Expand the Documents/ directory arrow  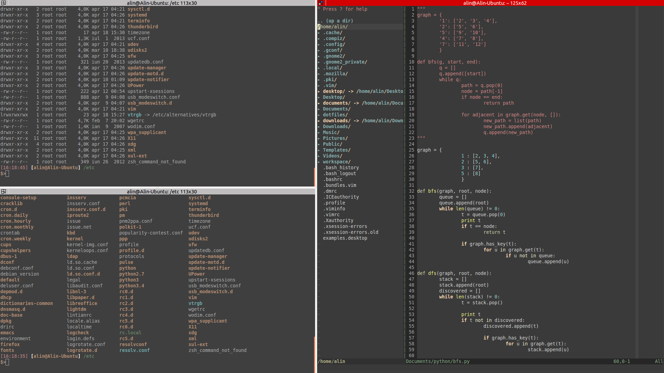pos(319,109)
